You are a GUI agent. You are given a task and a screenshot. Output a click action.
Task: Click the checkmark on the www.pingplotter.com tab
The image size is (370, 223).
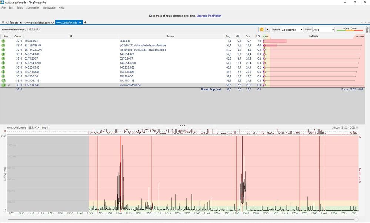[x=53, y=23]
